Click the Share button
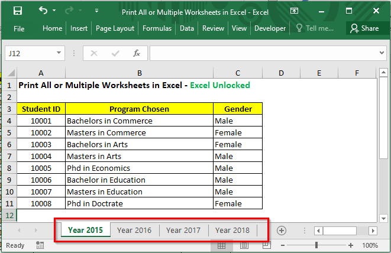 tap(364, 28)
